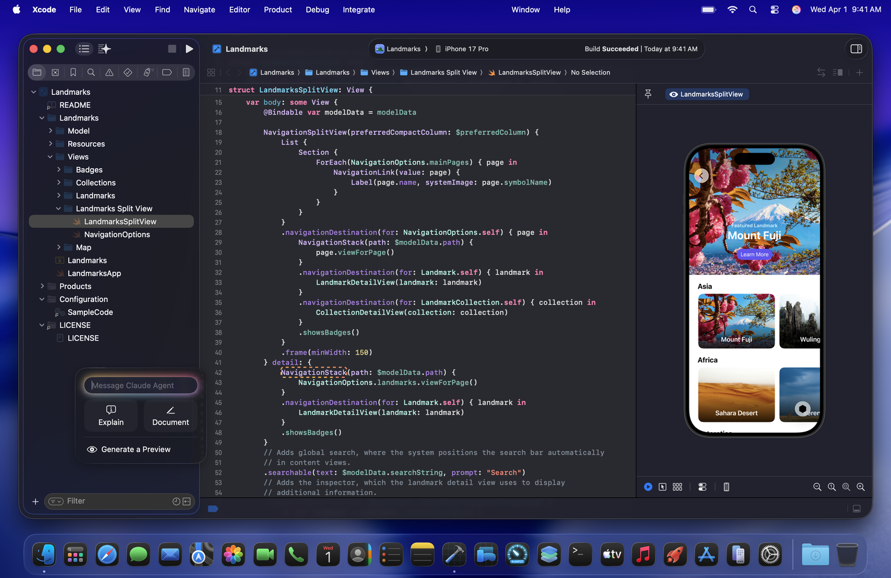Pin the LandmarksSplitView preview
This screenshot has height=578, width=891.
tap(648, 94)
